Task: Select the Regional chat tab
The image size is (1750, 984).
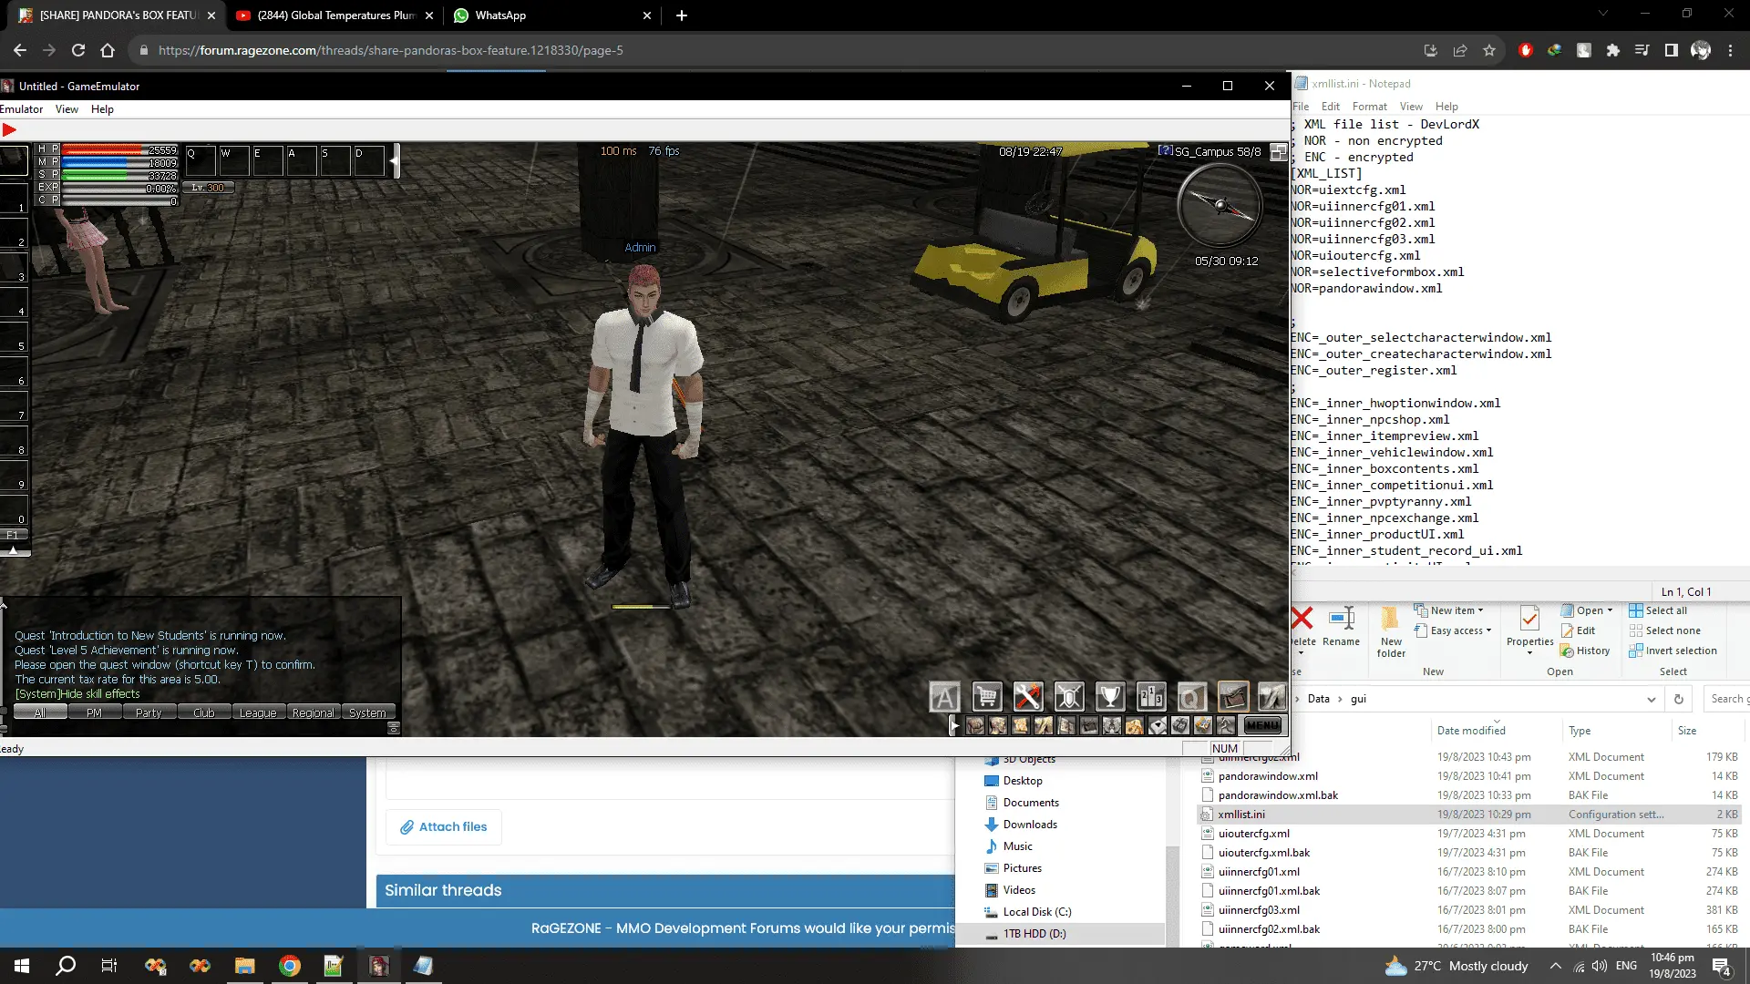Action: click(x=313, y=712)
